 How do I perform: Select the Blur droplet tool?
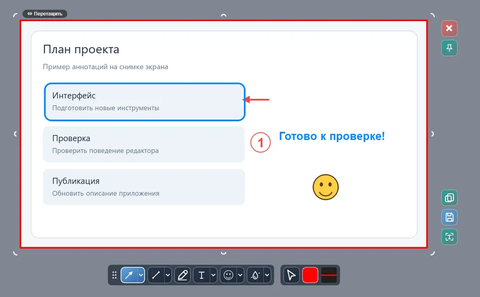point(255,275)
